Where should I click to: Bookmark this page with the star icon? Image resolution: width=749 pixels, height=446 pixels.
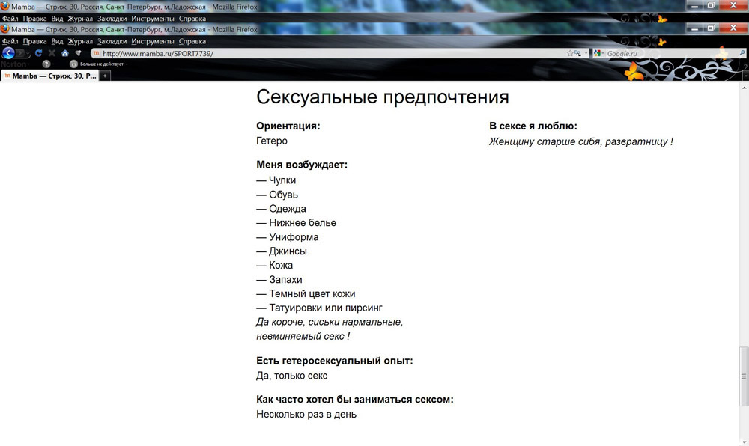(571, 53)
